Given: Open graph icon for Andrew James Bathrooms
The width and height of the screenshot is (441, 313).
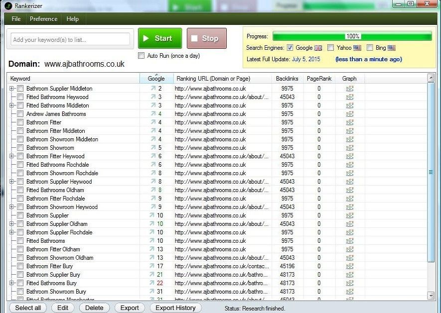Looking at the screenshot, I should click(x=350, y=114).
